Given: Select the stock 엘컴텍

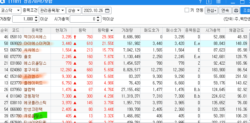Looking at the screenshot, I should [29, 89].
